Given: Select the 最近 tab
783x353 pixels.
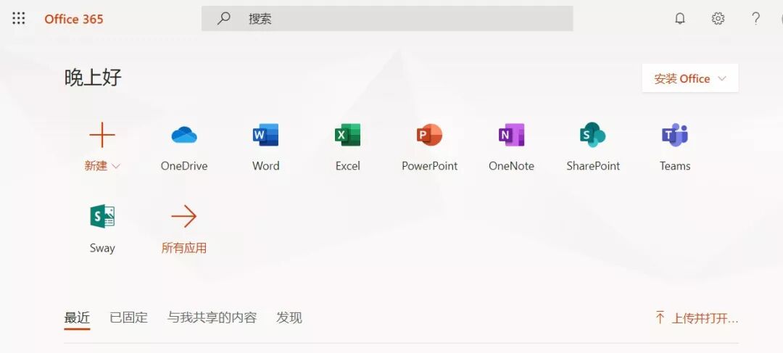Looking at the screenshot, I should click(77, 317).
